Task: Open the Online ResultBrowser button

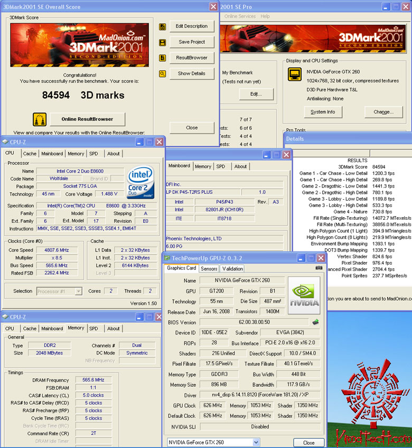Action: click(x=88, y=119)
